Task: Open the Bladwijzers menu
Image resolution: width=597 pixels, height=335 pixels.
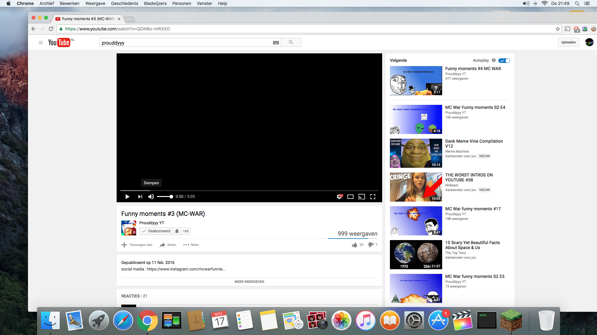Action: (x=155, y=3)
